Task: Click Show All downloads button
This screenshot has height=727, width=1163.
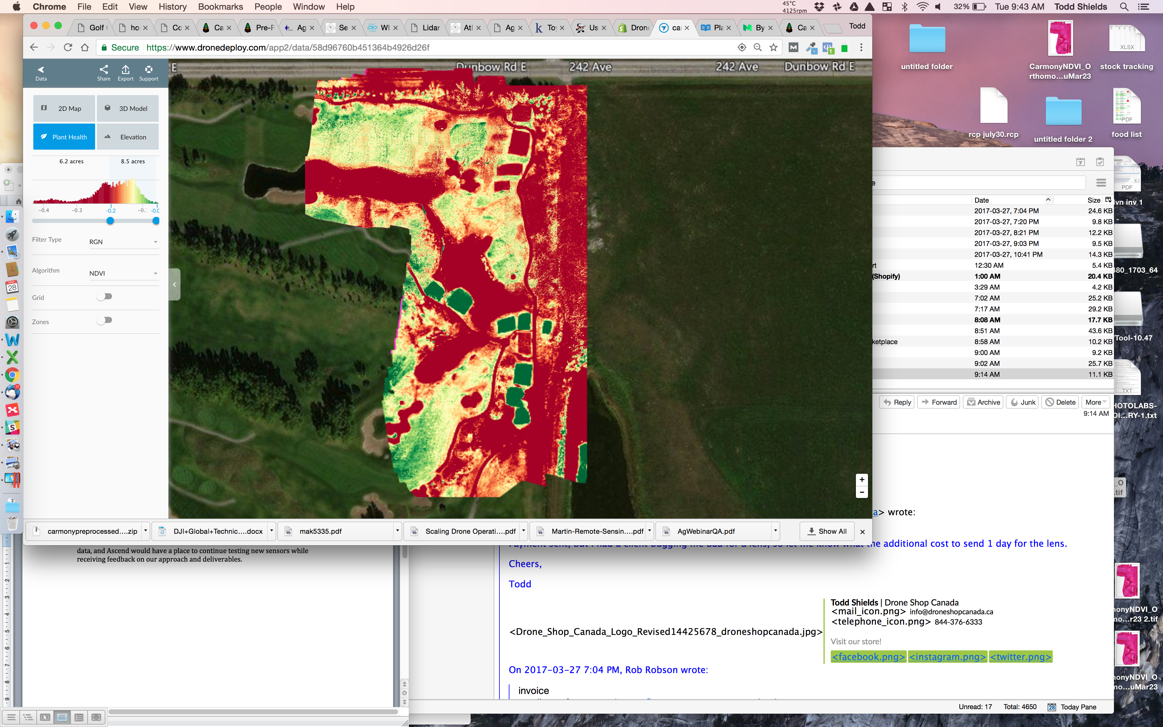Action: (827, 531)
